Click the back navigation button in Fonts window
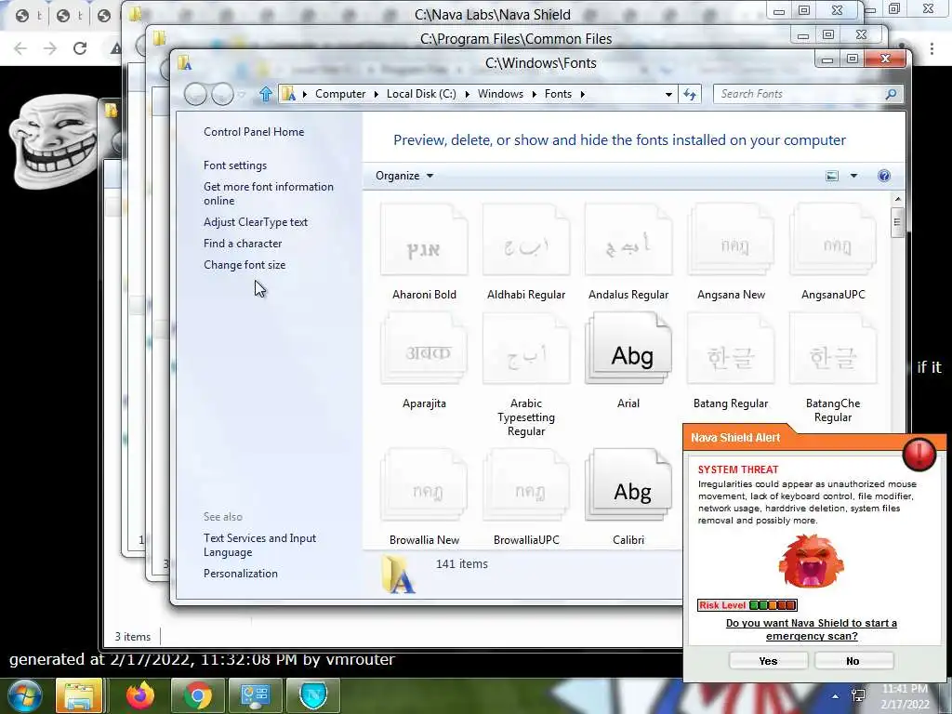Image resolution: width=952 pixels, height=714 pixels. pyautogui.click(x=195, y=94)
